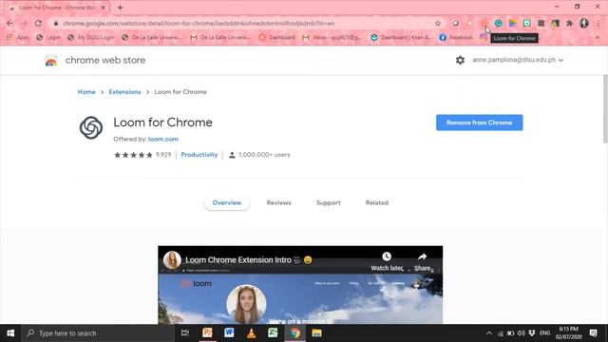Viewport: 608px width, 342px height.
Task: Click the Chrome taskbar icon
Action: (295, 333)
